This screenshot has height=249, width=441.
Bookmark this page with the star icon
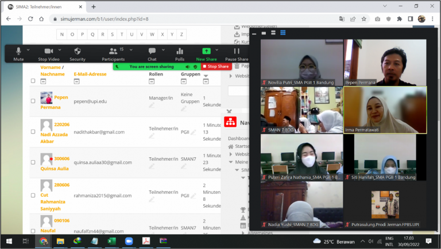363,19
